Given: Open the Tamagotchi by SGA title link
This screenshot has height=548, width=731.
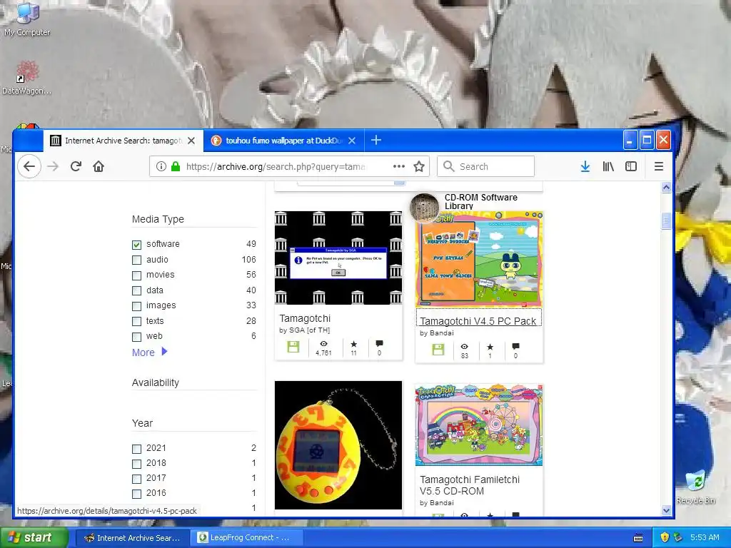Looking at the screenshot, I should [x=305, y=318].
